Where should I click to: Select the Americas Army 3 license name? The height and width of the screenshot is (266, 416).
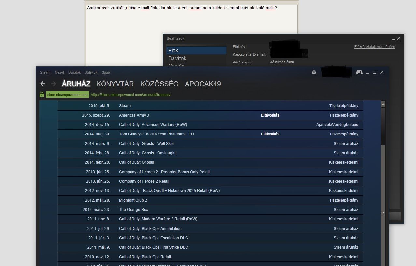[x=134, y=115]
